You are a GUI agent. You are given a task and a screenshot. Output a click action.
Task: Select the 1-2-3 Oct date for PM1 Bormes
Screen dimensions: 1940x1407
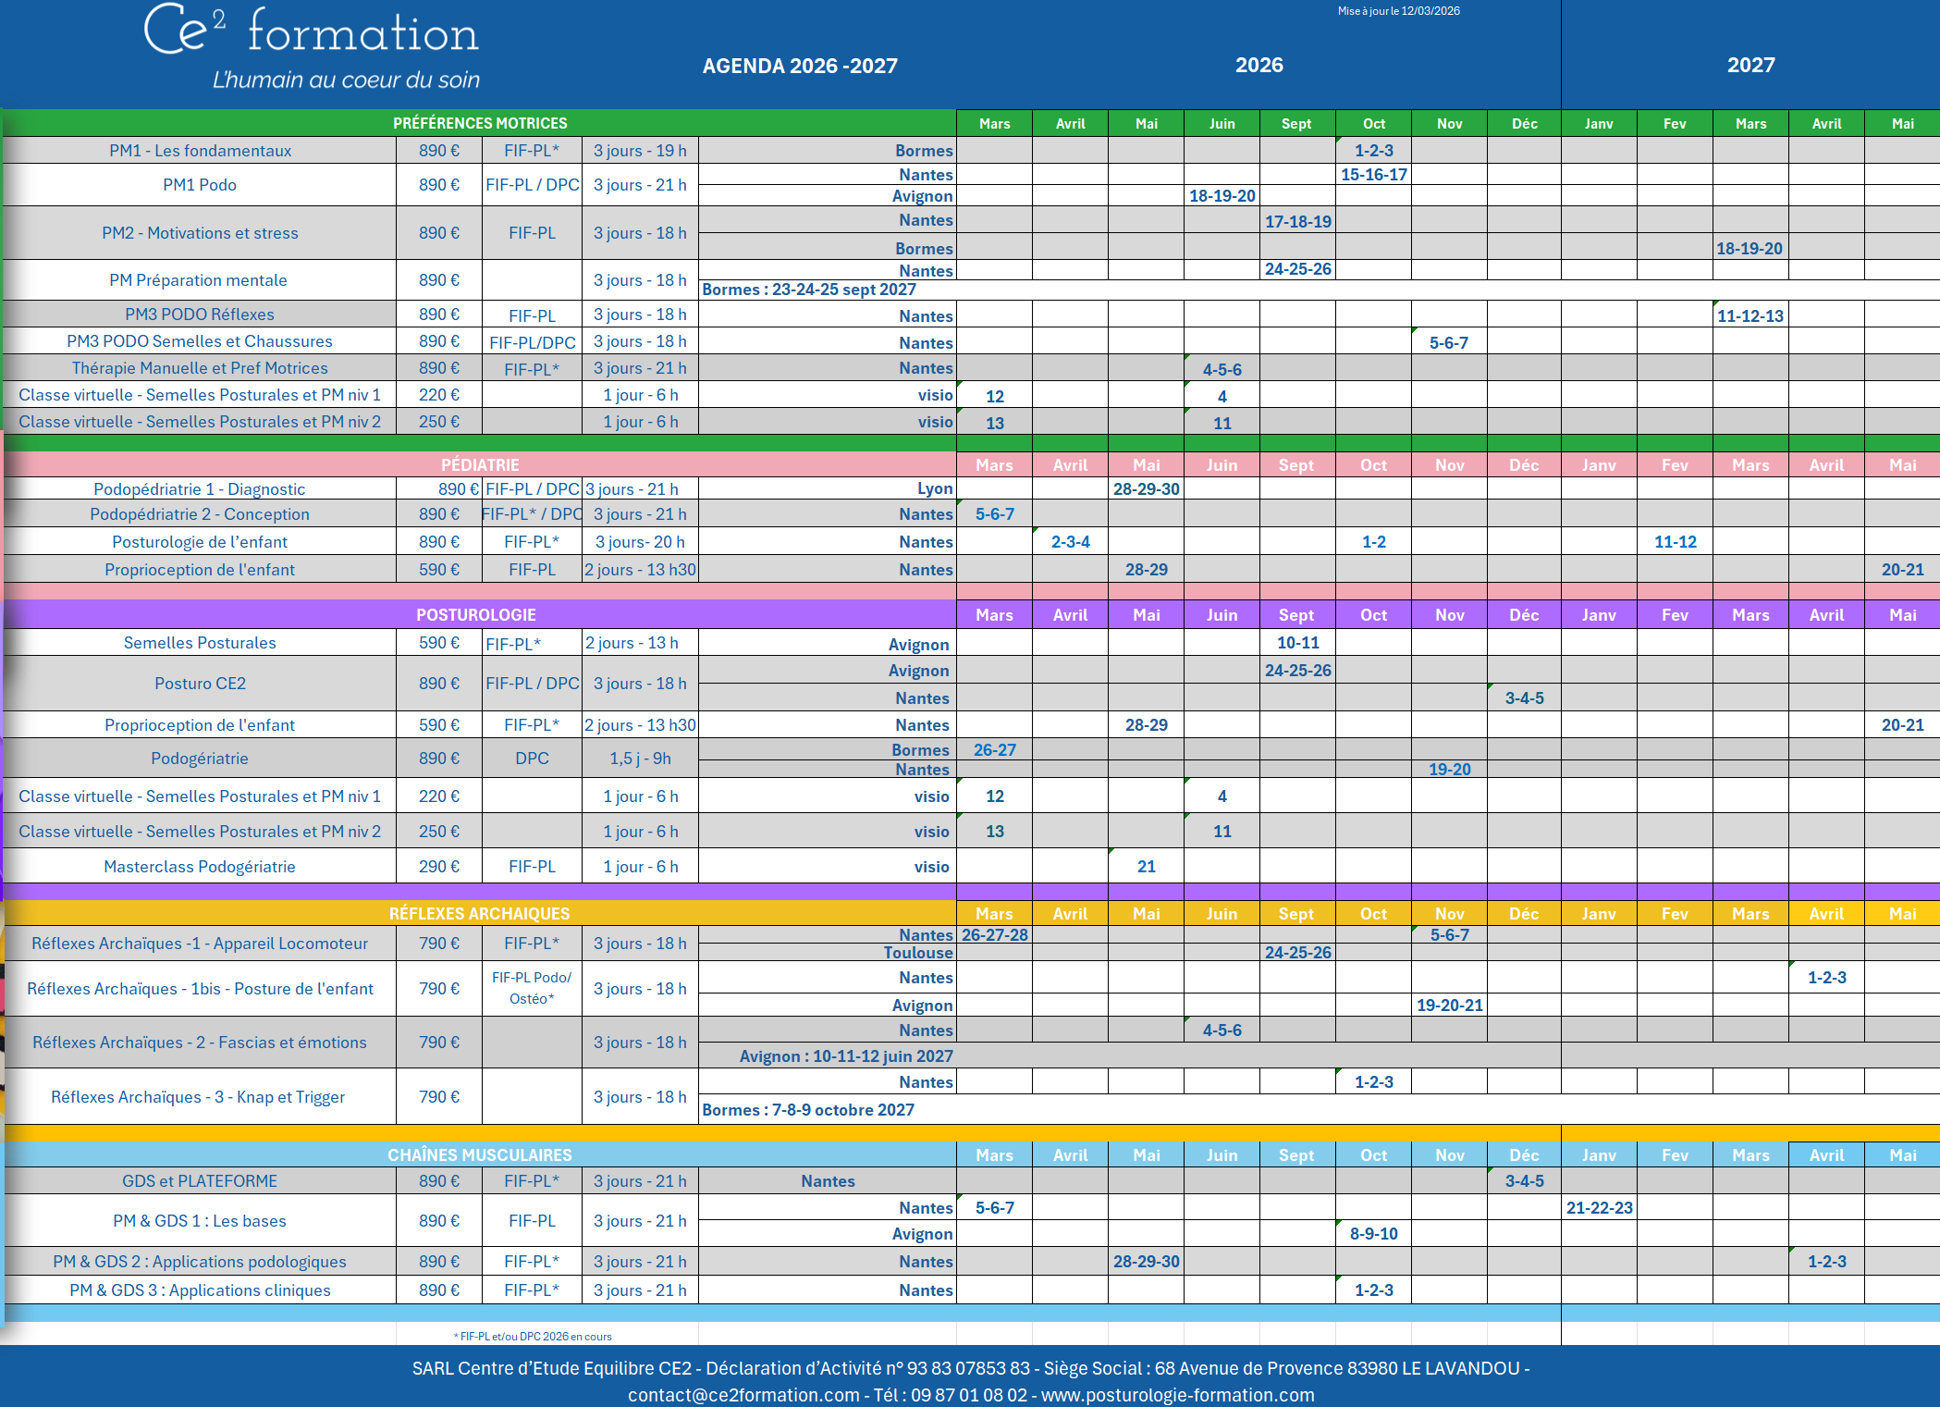(x=1373, y=151)
